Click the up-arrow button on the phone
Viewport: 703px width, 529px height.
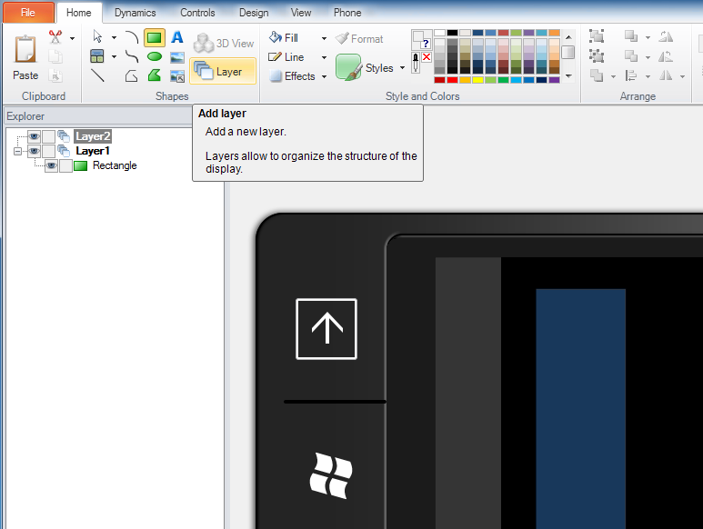coord(326,328)
